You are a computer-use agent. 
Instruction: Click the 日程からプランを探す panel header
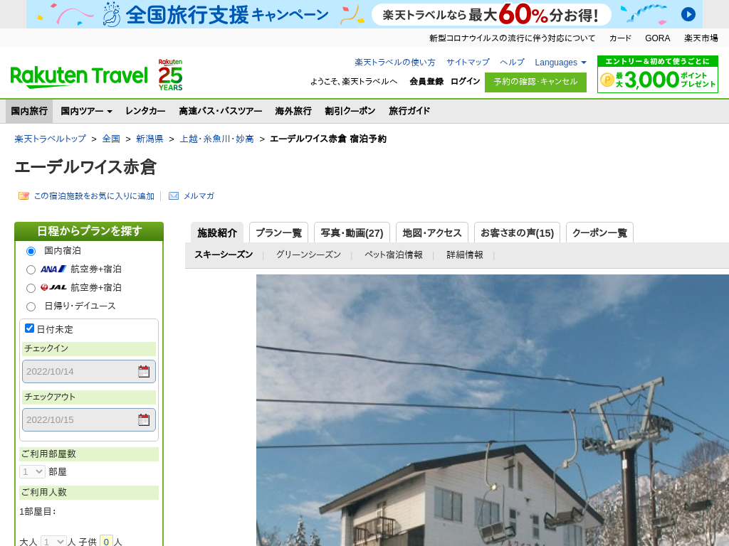[x=89, y=231]
